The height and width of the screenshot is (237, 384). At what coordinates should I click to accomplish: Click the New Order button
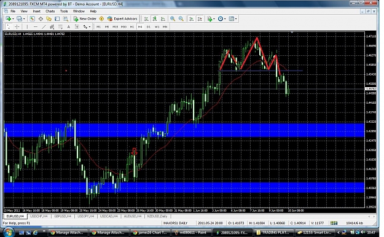point(85,18)
